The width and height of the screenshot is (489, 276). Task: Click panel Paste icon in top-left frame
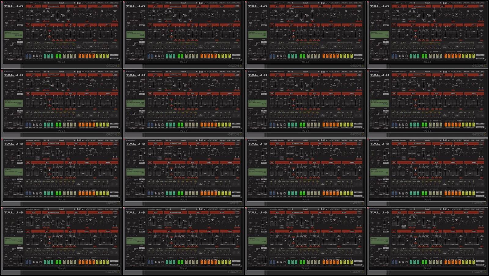pyautogui.click(x=40, y=56)
